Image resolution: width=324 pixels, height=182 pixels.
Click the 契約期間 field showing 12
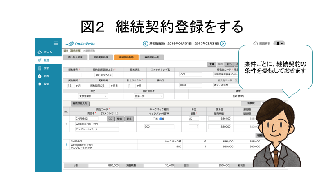(71, 86)
